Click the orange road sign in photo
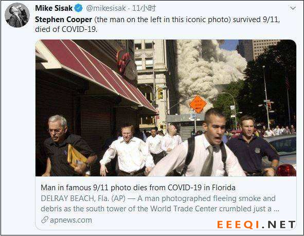 pos(198,104)
